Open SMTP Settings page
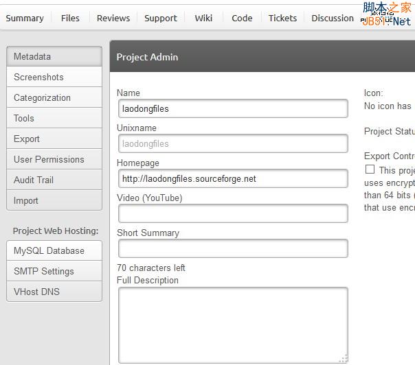 point(54,271)
